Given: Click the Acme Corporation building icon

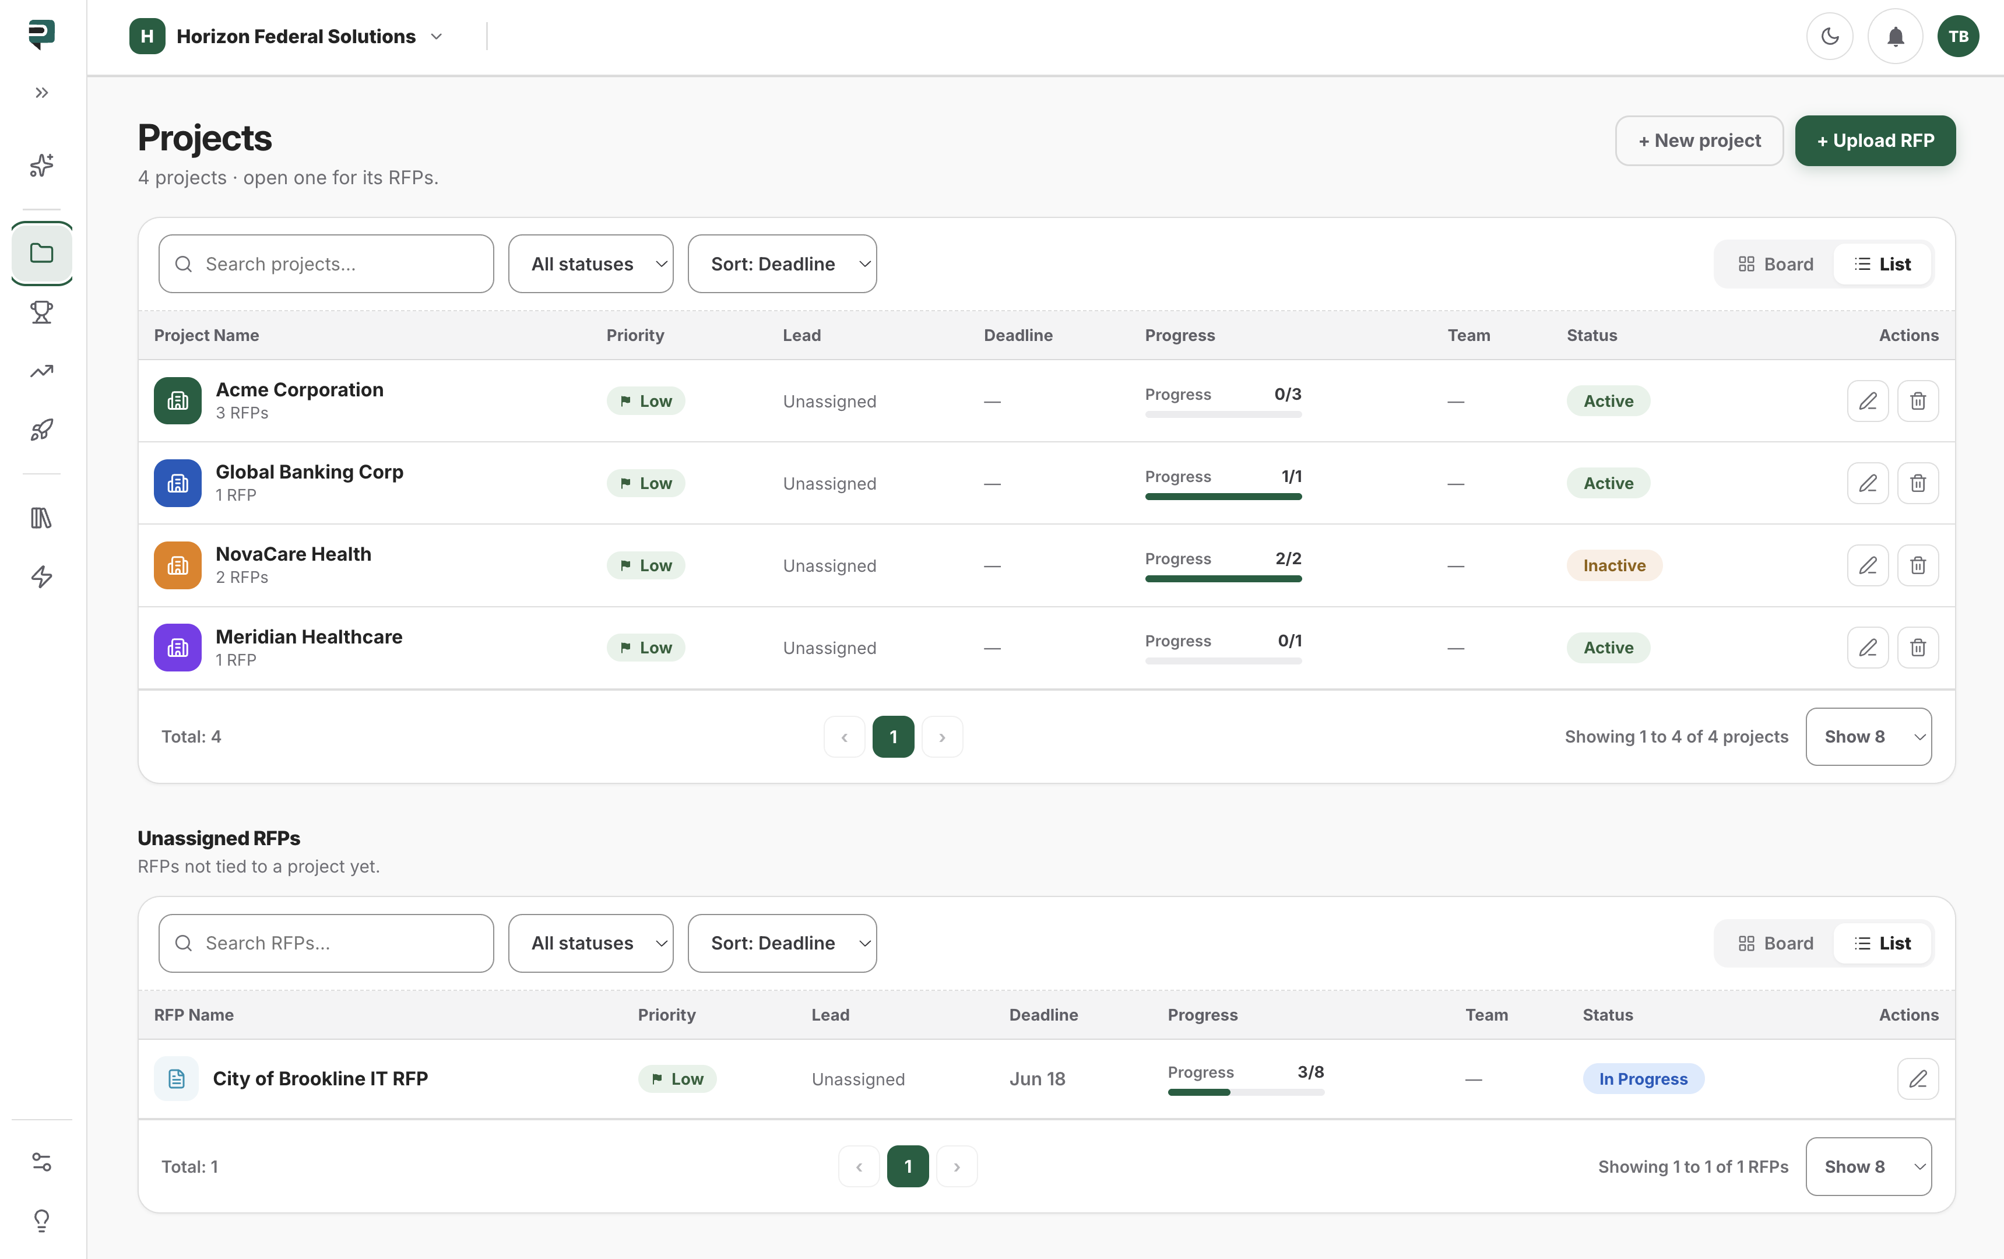Looking at the screenshot, I should pos(177,401).
